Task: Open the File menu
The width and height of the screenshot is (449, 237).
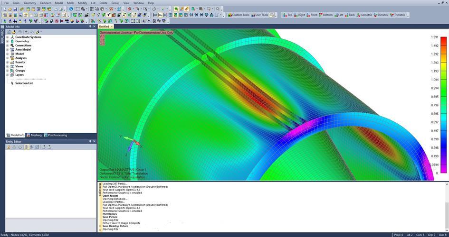Action: (x=7, y=3)
